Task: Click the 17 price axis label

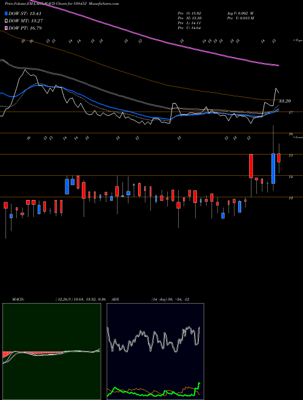Action: pyautogui.click(x=290, y=113)
